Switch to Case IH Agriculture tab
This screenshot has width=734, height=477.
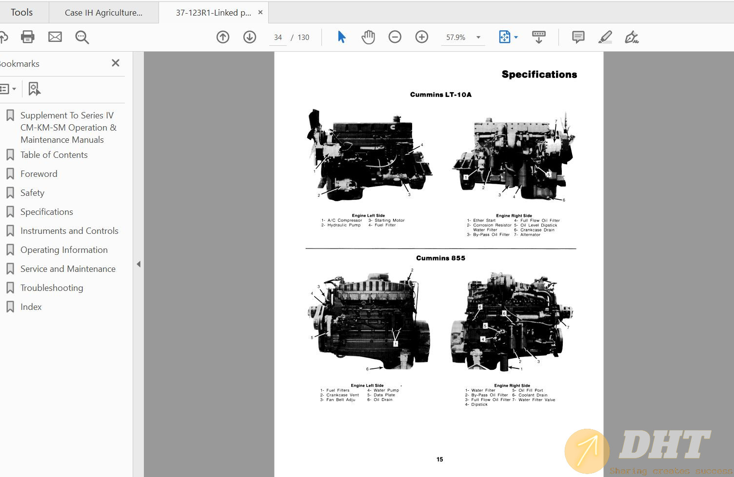(x=104, y=13)
